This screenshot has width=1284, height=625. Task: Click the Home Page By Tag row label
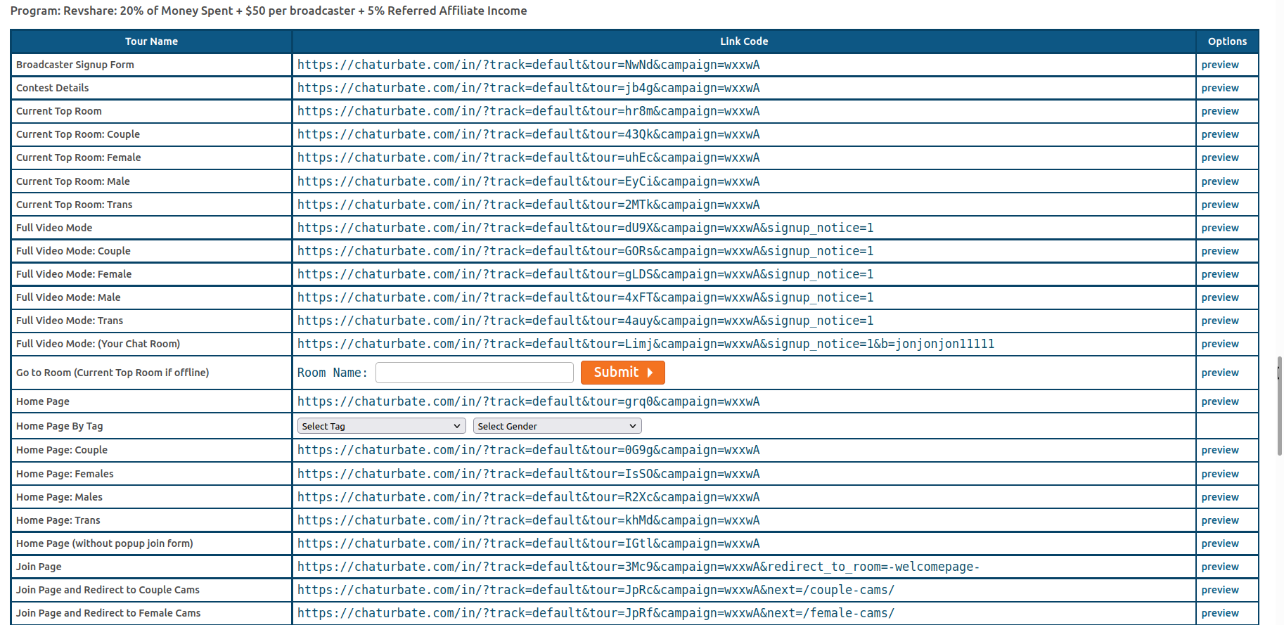click(x=60, y=426)
